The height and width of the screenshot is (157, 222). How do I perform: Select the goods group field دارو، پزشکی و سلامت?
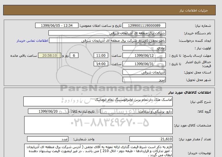[x=136, y=111]
